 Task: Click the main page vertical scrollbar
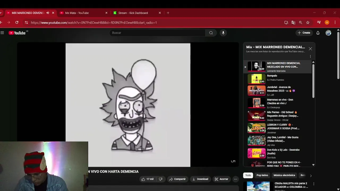[338, 55]
